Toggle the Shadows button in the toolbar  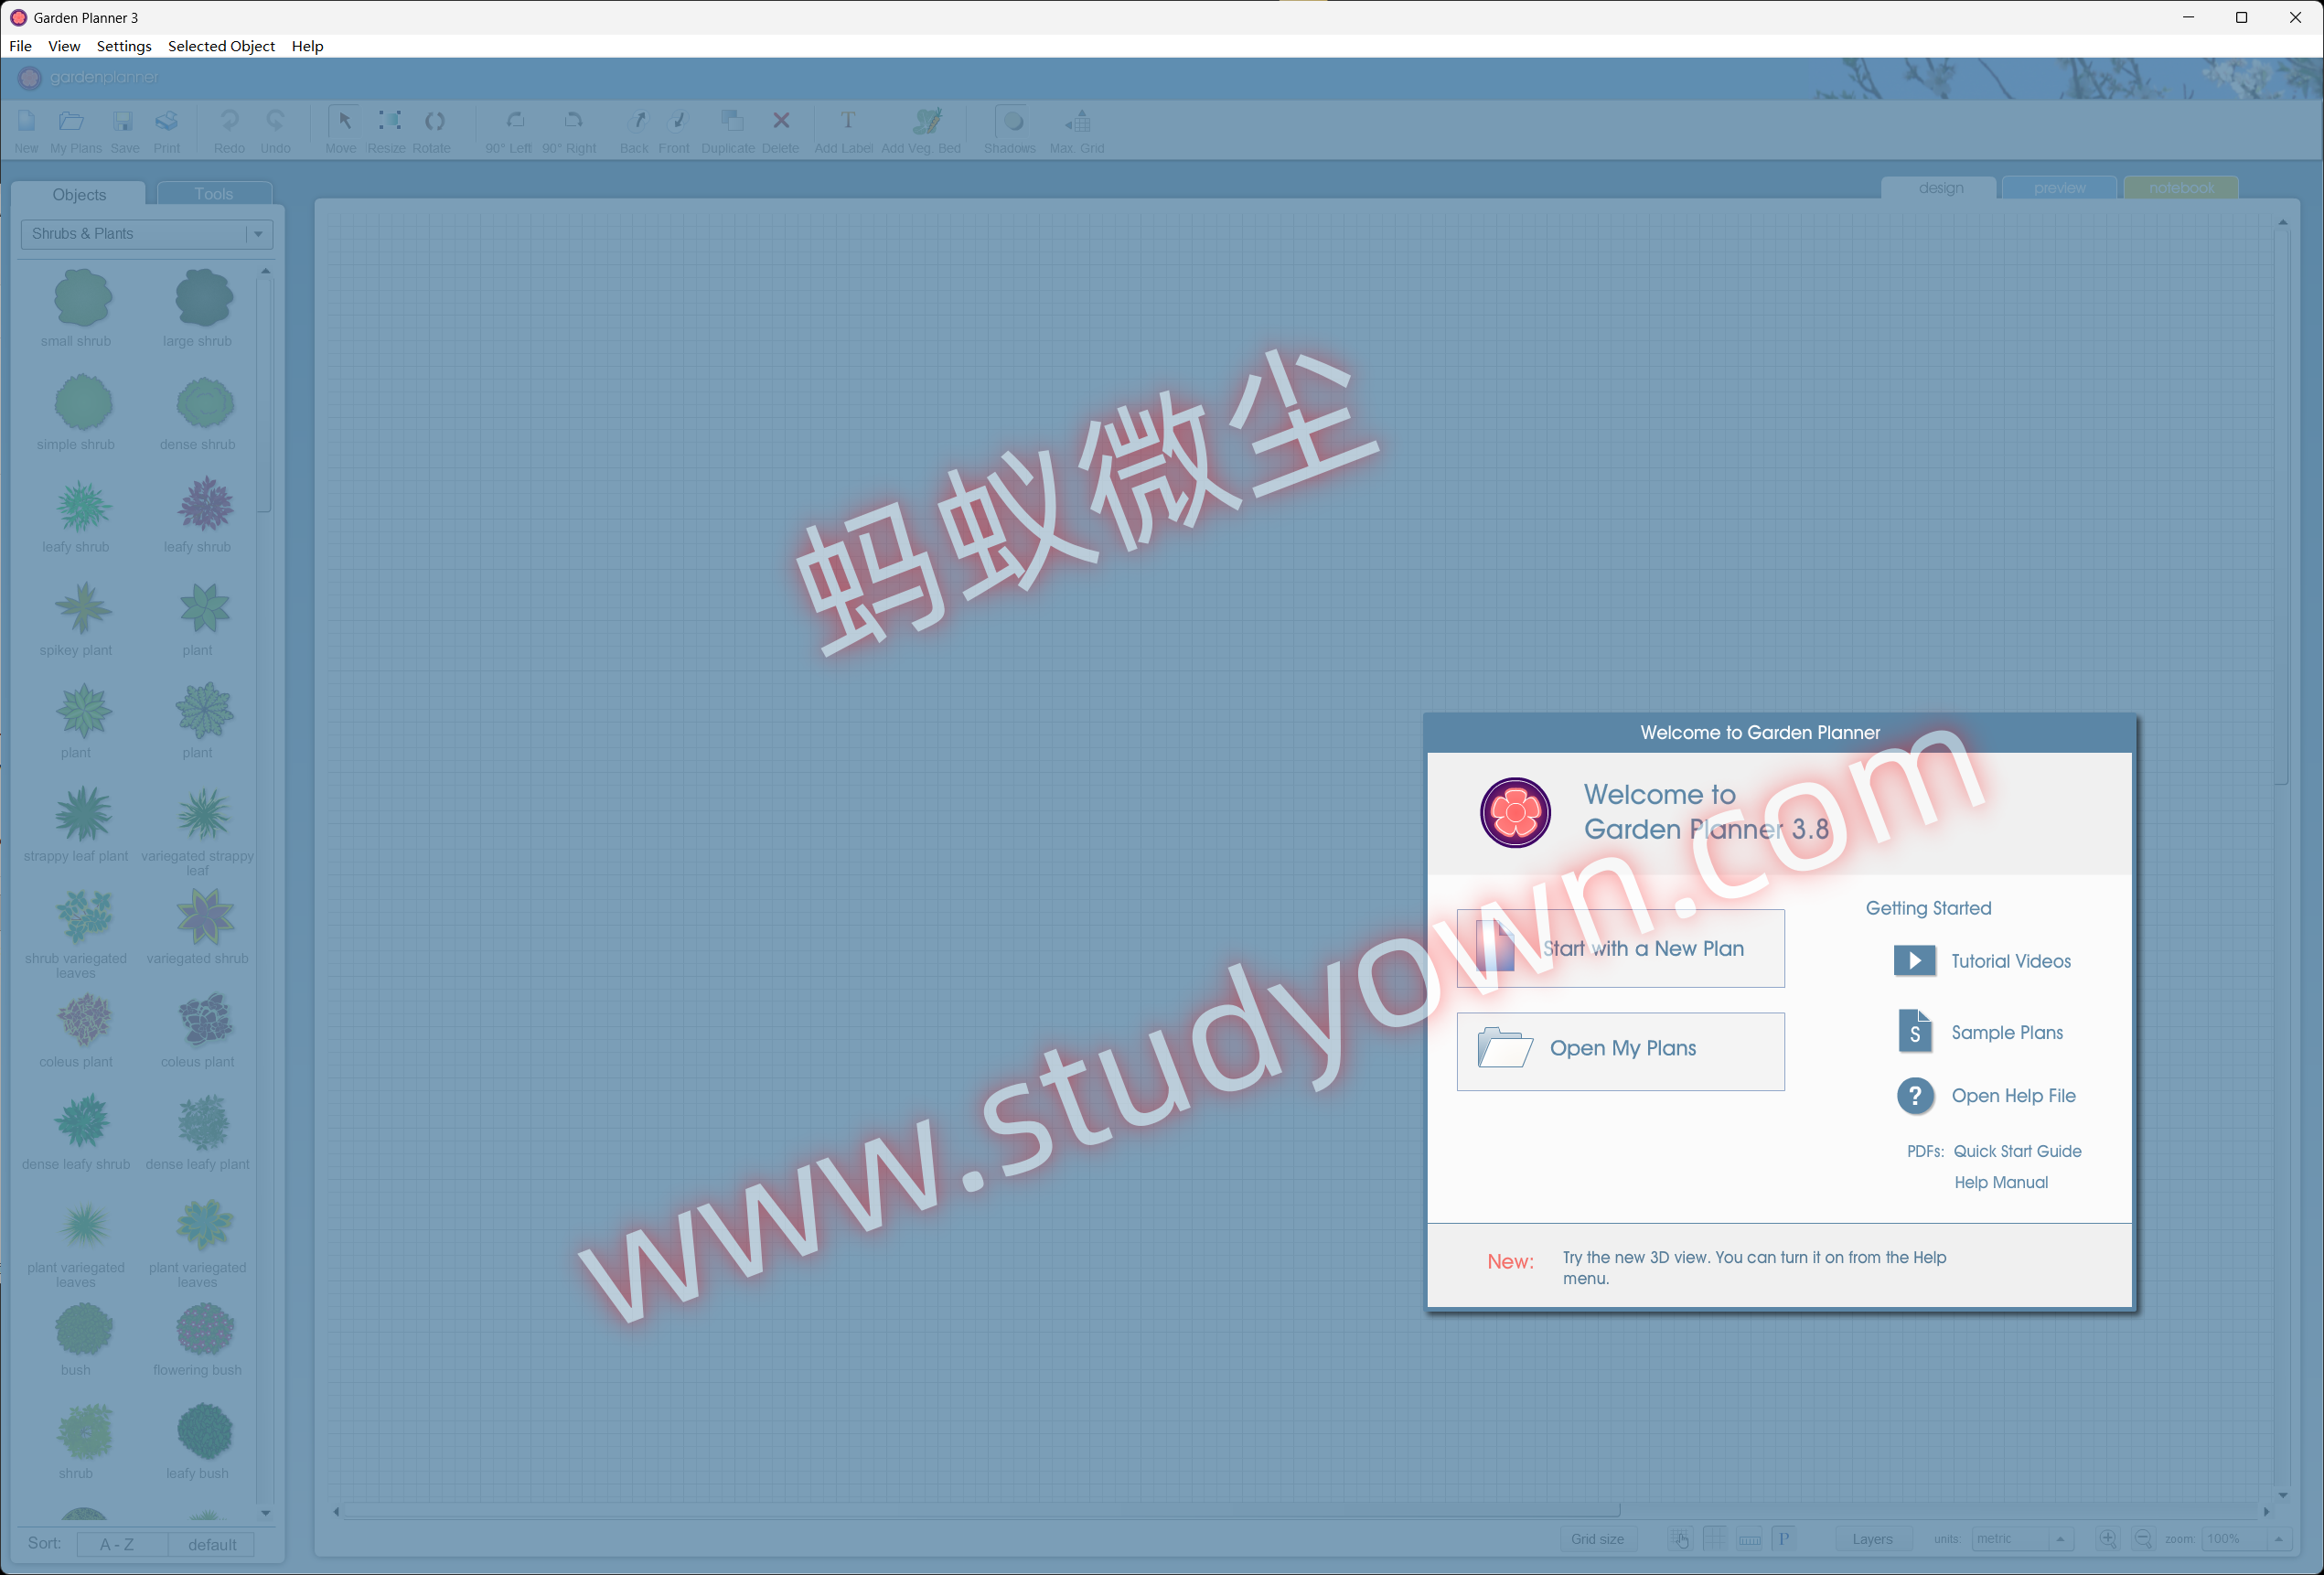coord(1012,122)
